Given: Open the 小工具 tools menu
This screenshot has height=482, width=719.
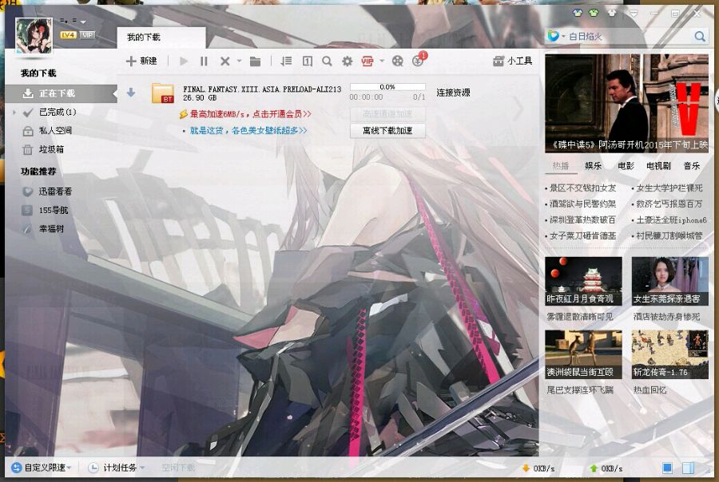Looking at the screenshot, I should 512,61.
